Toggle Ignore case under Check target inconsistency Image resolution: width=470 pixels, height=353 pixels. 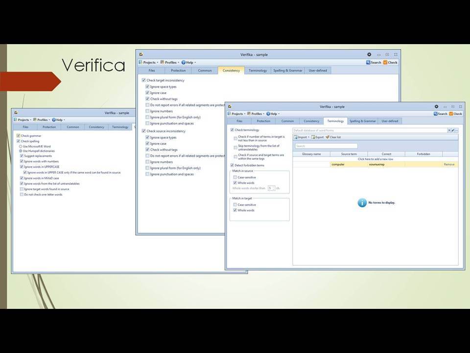tap(147, 93)
